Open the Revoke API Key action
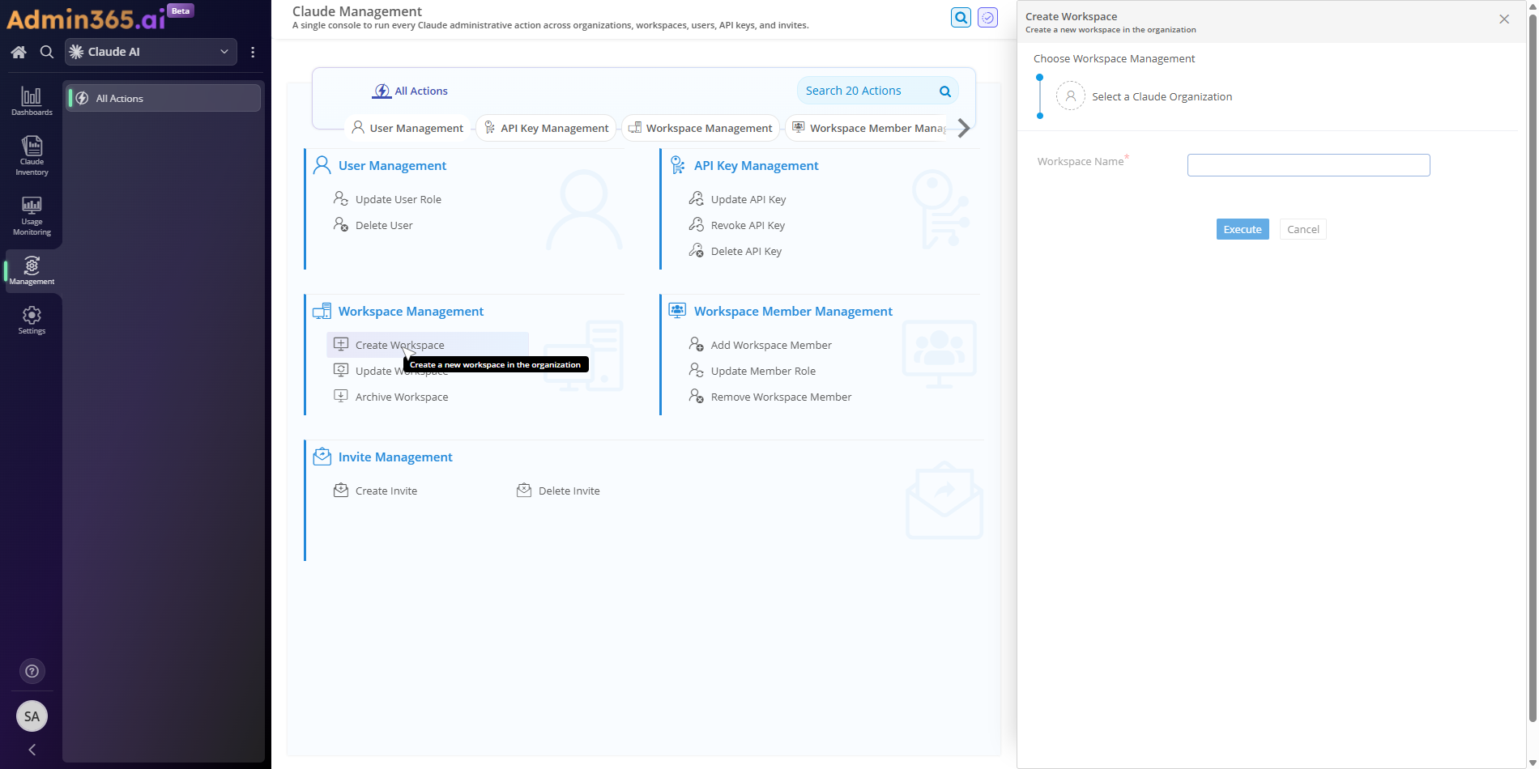 737,225
